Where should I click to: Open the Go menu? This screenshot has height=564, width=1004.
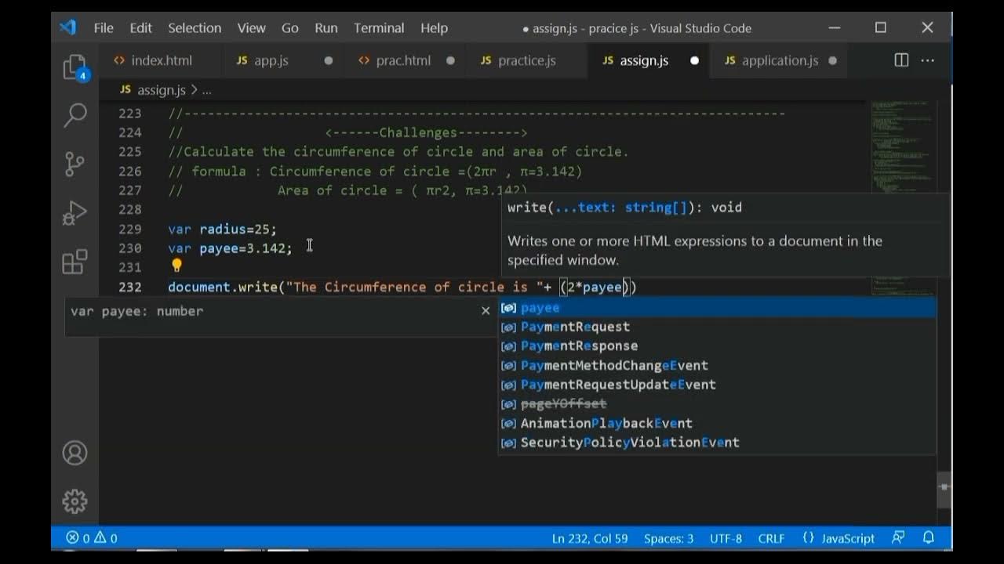(290, 27)
